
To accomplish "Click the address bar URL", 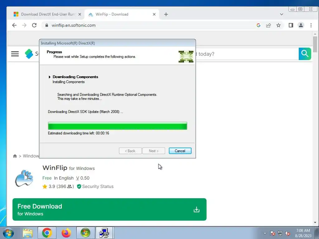I will 74,25.
